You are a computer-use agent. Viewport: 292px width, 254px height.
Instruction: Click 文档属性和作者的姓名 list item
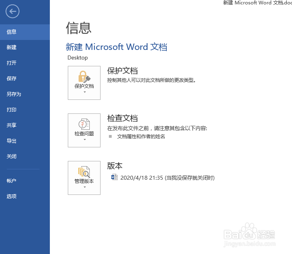[141, 137]
